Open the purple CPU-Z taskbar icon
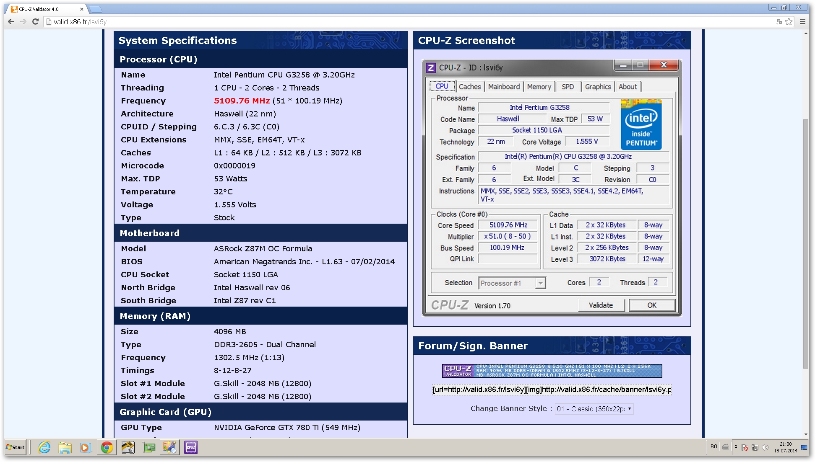This screenshot has height=462, width=815. [191, 447]
